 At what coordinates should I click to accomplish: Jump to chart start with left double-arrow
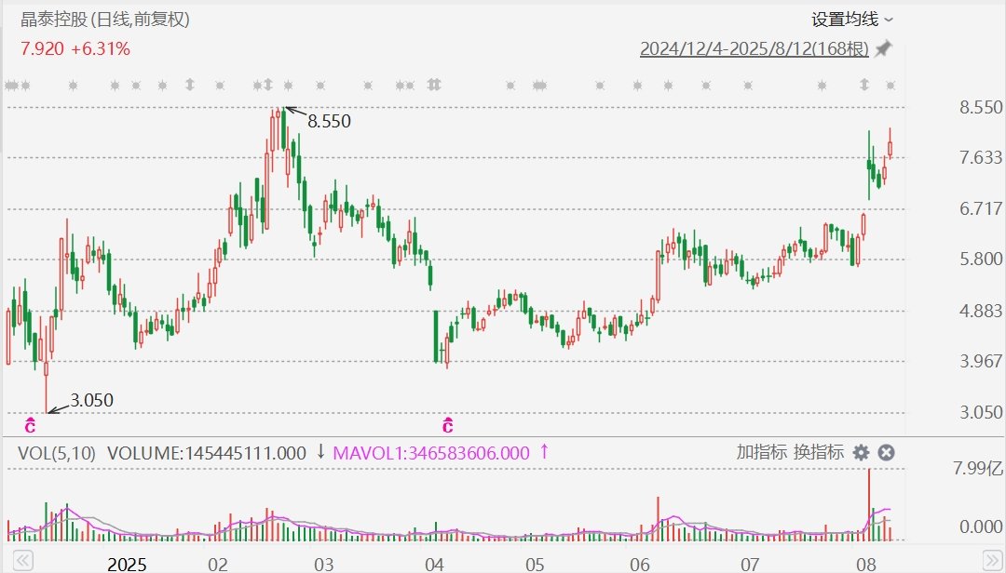22,560
